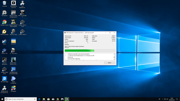Launch Microsoft Edge desktop shortcut
The width and height of the screenshot is (180, 101).
(4, 79)
